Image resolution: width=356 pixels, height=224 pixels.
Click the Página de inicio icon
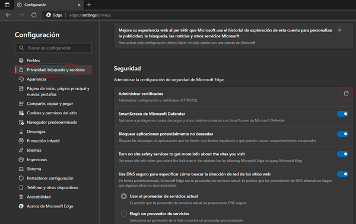pyautogui.click(x=21, y=88)
